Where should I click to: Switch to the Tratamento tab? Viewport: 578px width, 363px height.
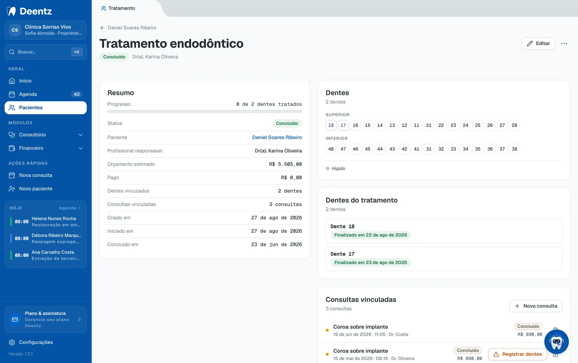(118, 8)
